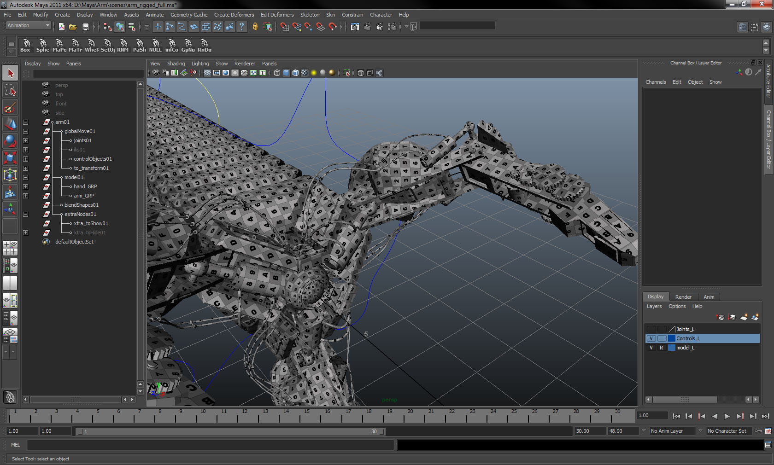This screenshot has height=465, width=774.
Task: Click the Open Scene folder icon
Action: tap(73, 27)
